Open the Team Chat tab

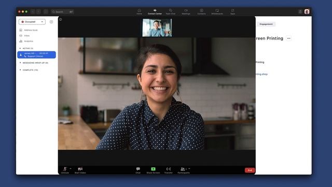171,11
